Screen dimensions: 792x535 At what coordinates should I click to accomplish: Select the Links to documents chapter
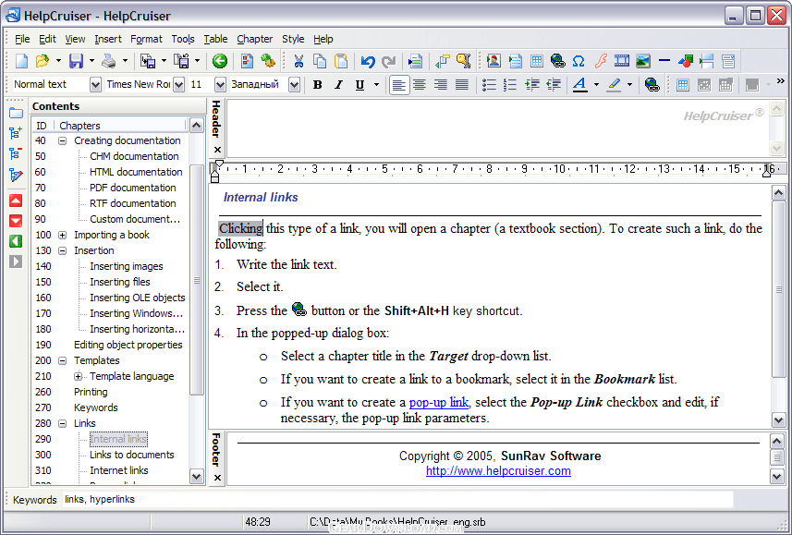132,455
